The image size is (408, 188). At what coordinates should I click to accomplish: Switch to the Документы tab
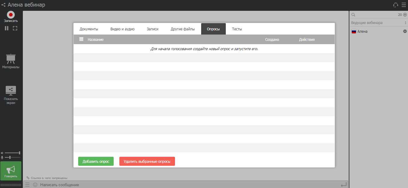[x=89, y=29]
